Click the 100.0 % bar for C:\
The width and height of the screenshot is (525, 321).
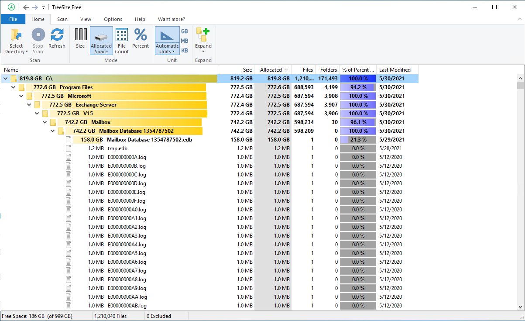[358, 79]
